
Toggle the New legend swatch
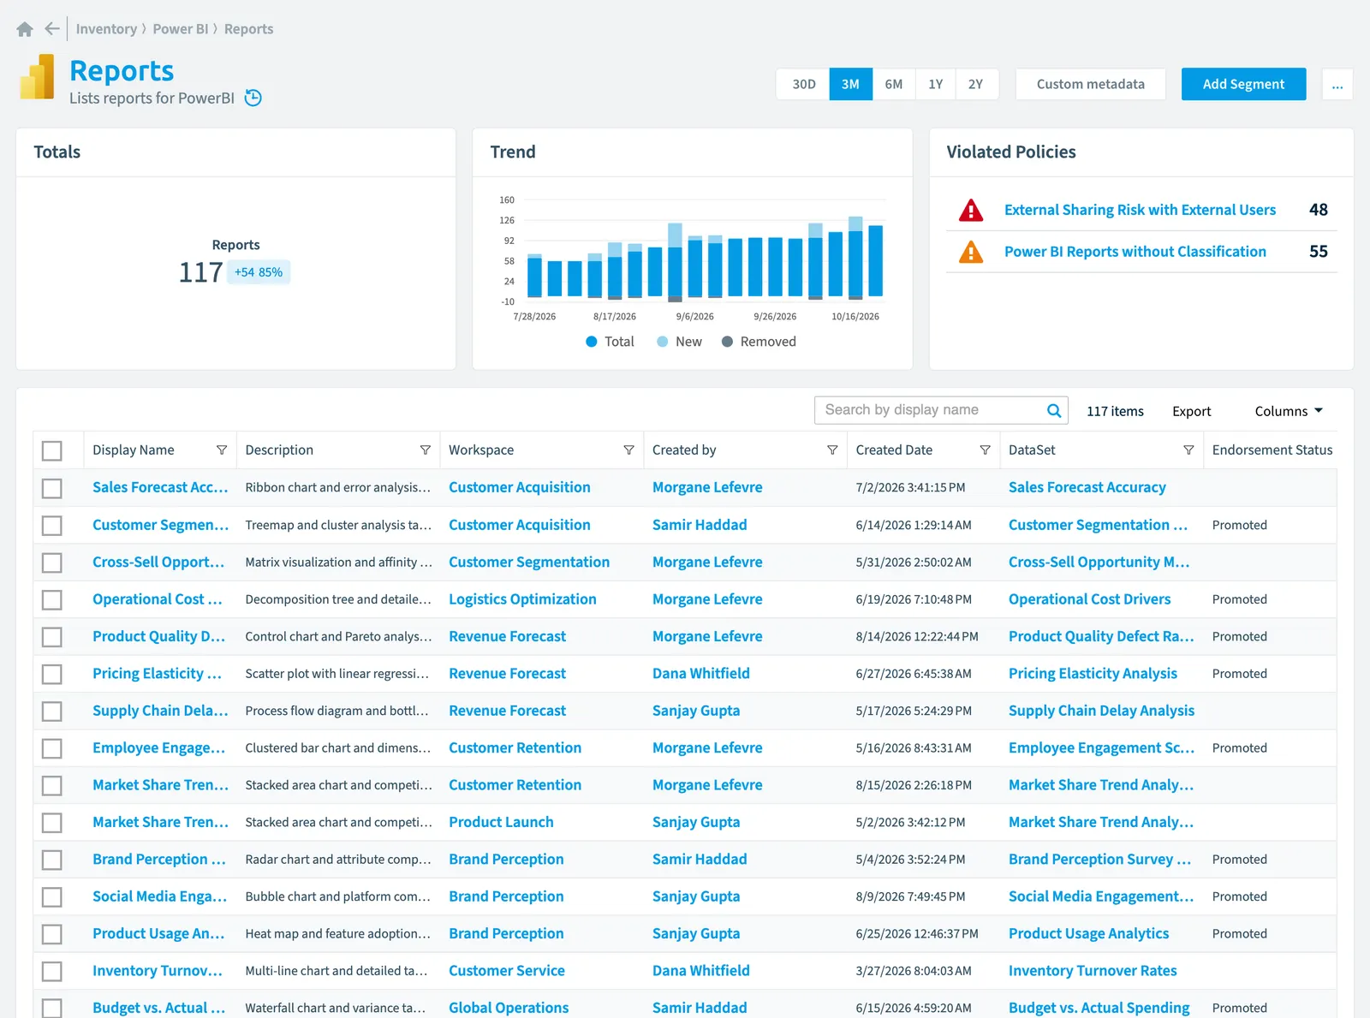(663, 342)
